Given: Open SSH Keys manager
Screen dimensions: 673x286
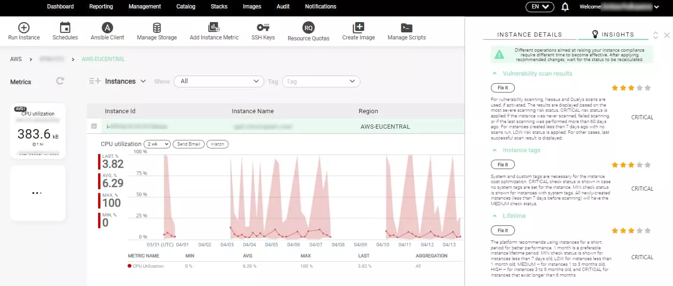Looking at the screenshot, I should (263, 28).
